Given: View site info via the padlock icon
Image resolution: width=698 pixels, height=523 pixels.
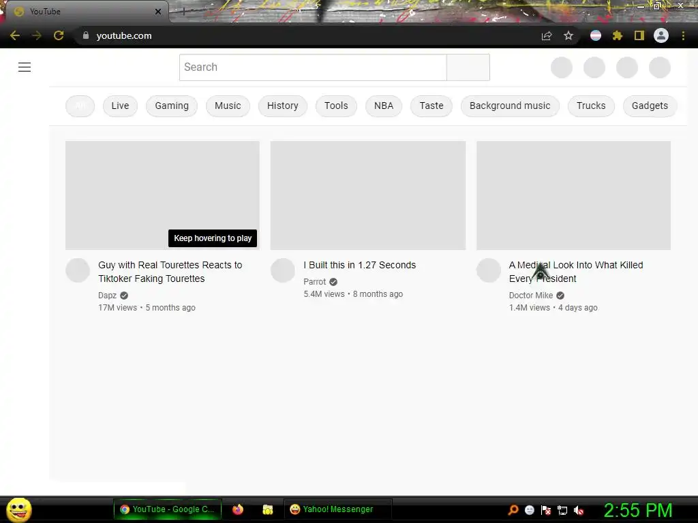Looking at the screenshot, I should (x=86, y=35).
